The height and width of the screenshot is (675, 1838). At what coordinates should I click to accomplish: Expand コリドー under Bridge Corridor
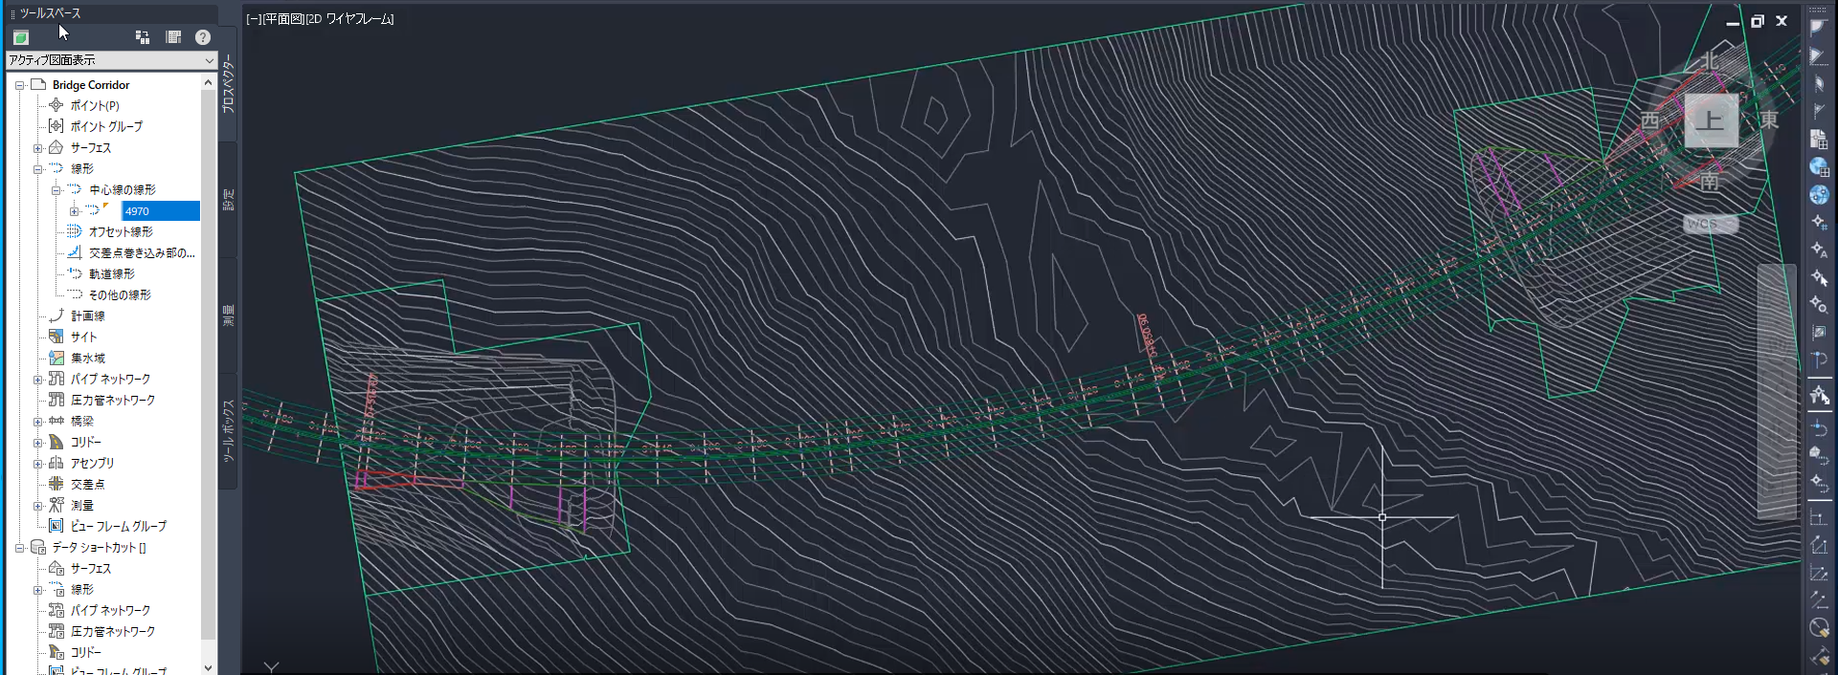37,443
